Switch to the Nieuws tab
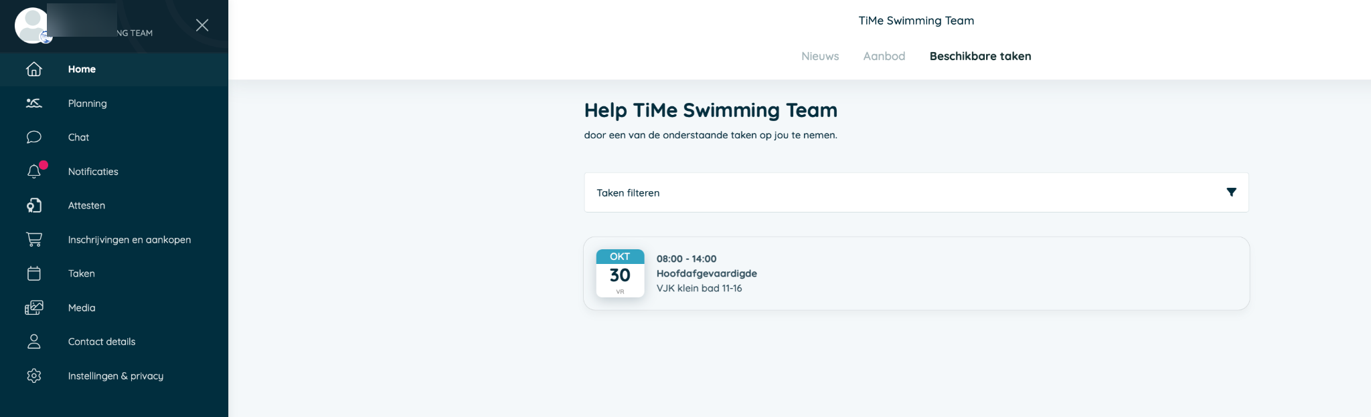1371x417 pixels. point(820,56)
